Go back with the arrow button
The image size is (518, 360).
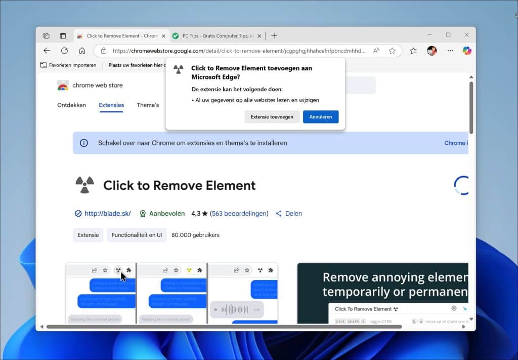tap(47, 51)
